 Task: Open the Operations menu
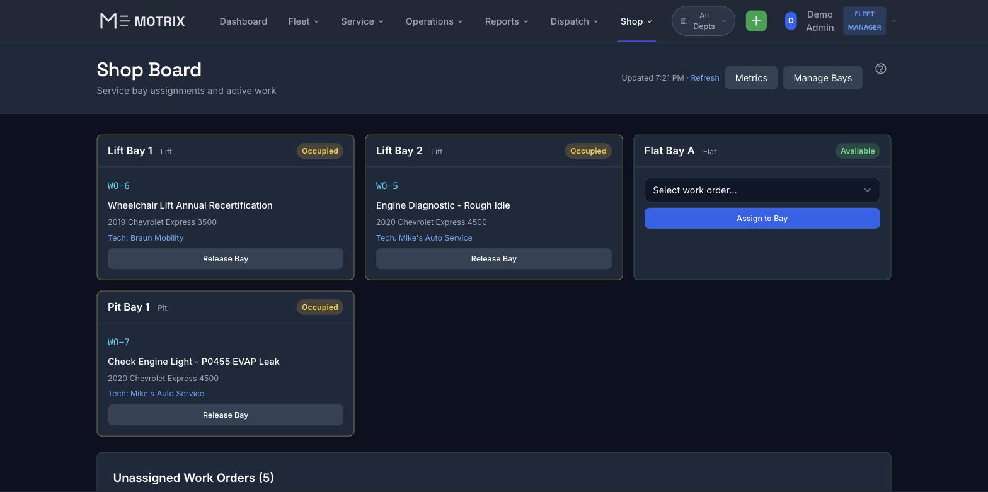click(x=434, y=21)
